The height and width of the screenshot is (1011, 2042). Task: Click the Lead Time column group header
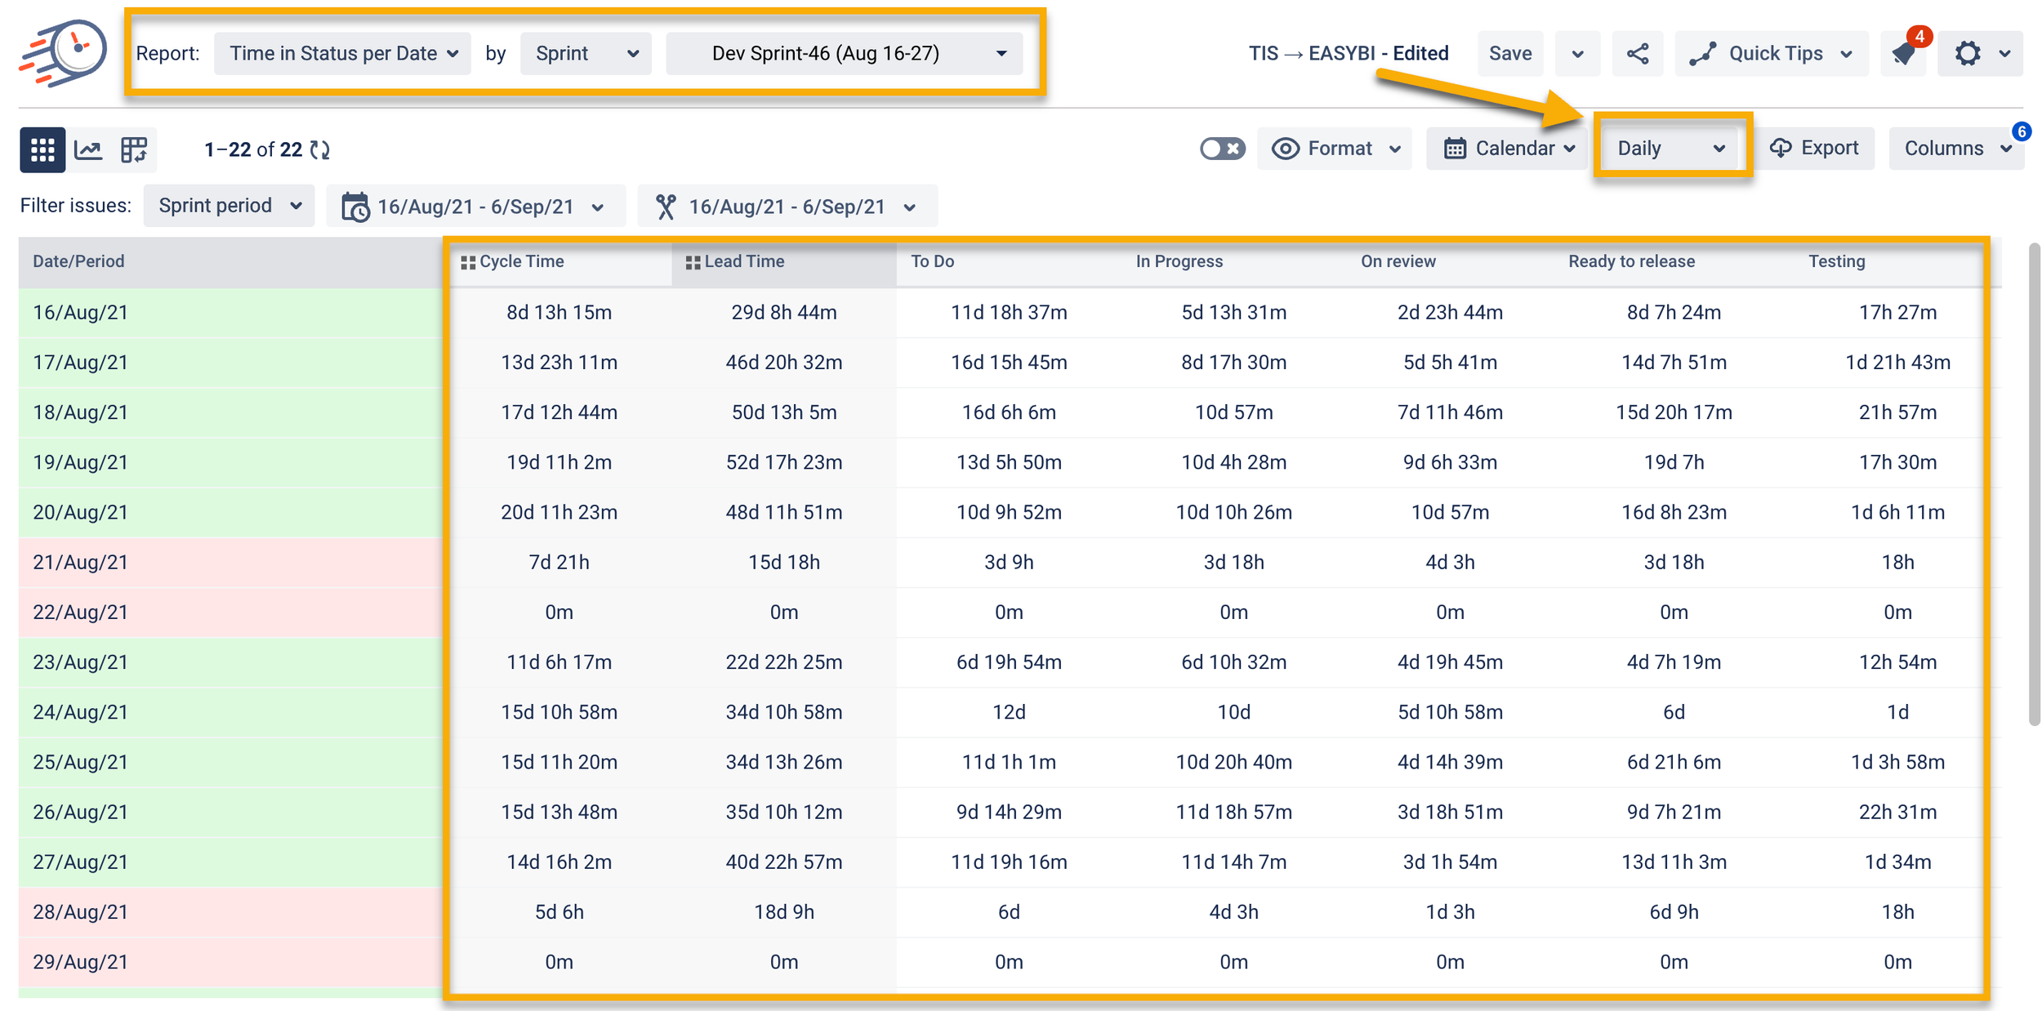tap(743, 261)
